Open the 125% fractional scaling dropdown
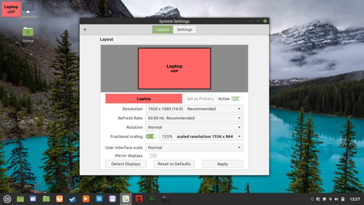 click(x=201, y=136)
